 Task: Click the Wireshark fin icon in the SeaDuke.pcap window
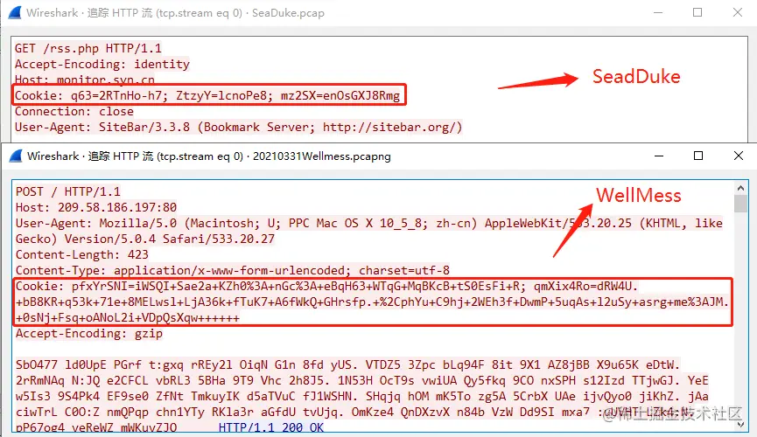(15, 12)
